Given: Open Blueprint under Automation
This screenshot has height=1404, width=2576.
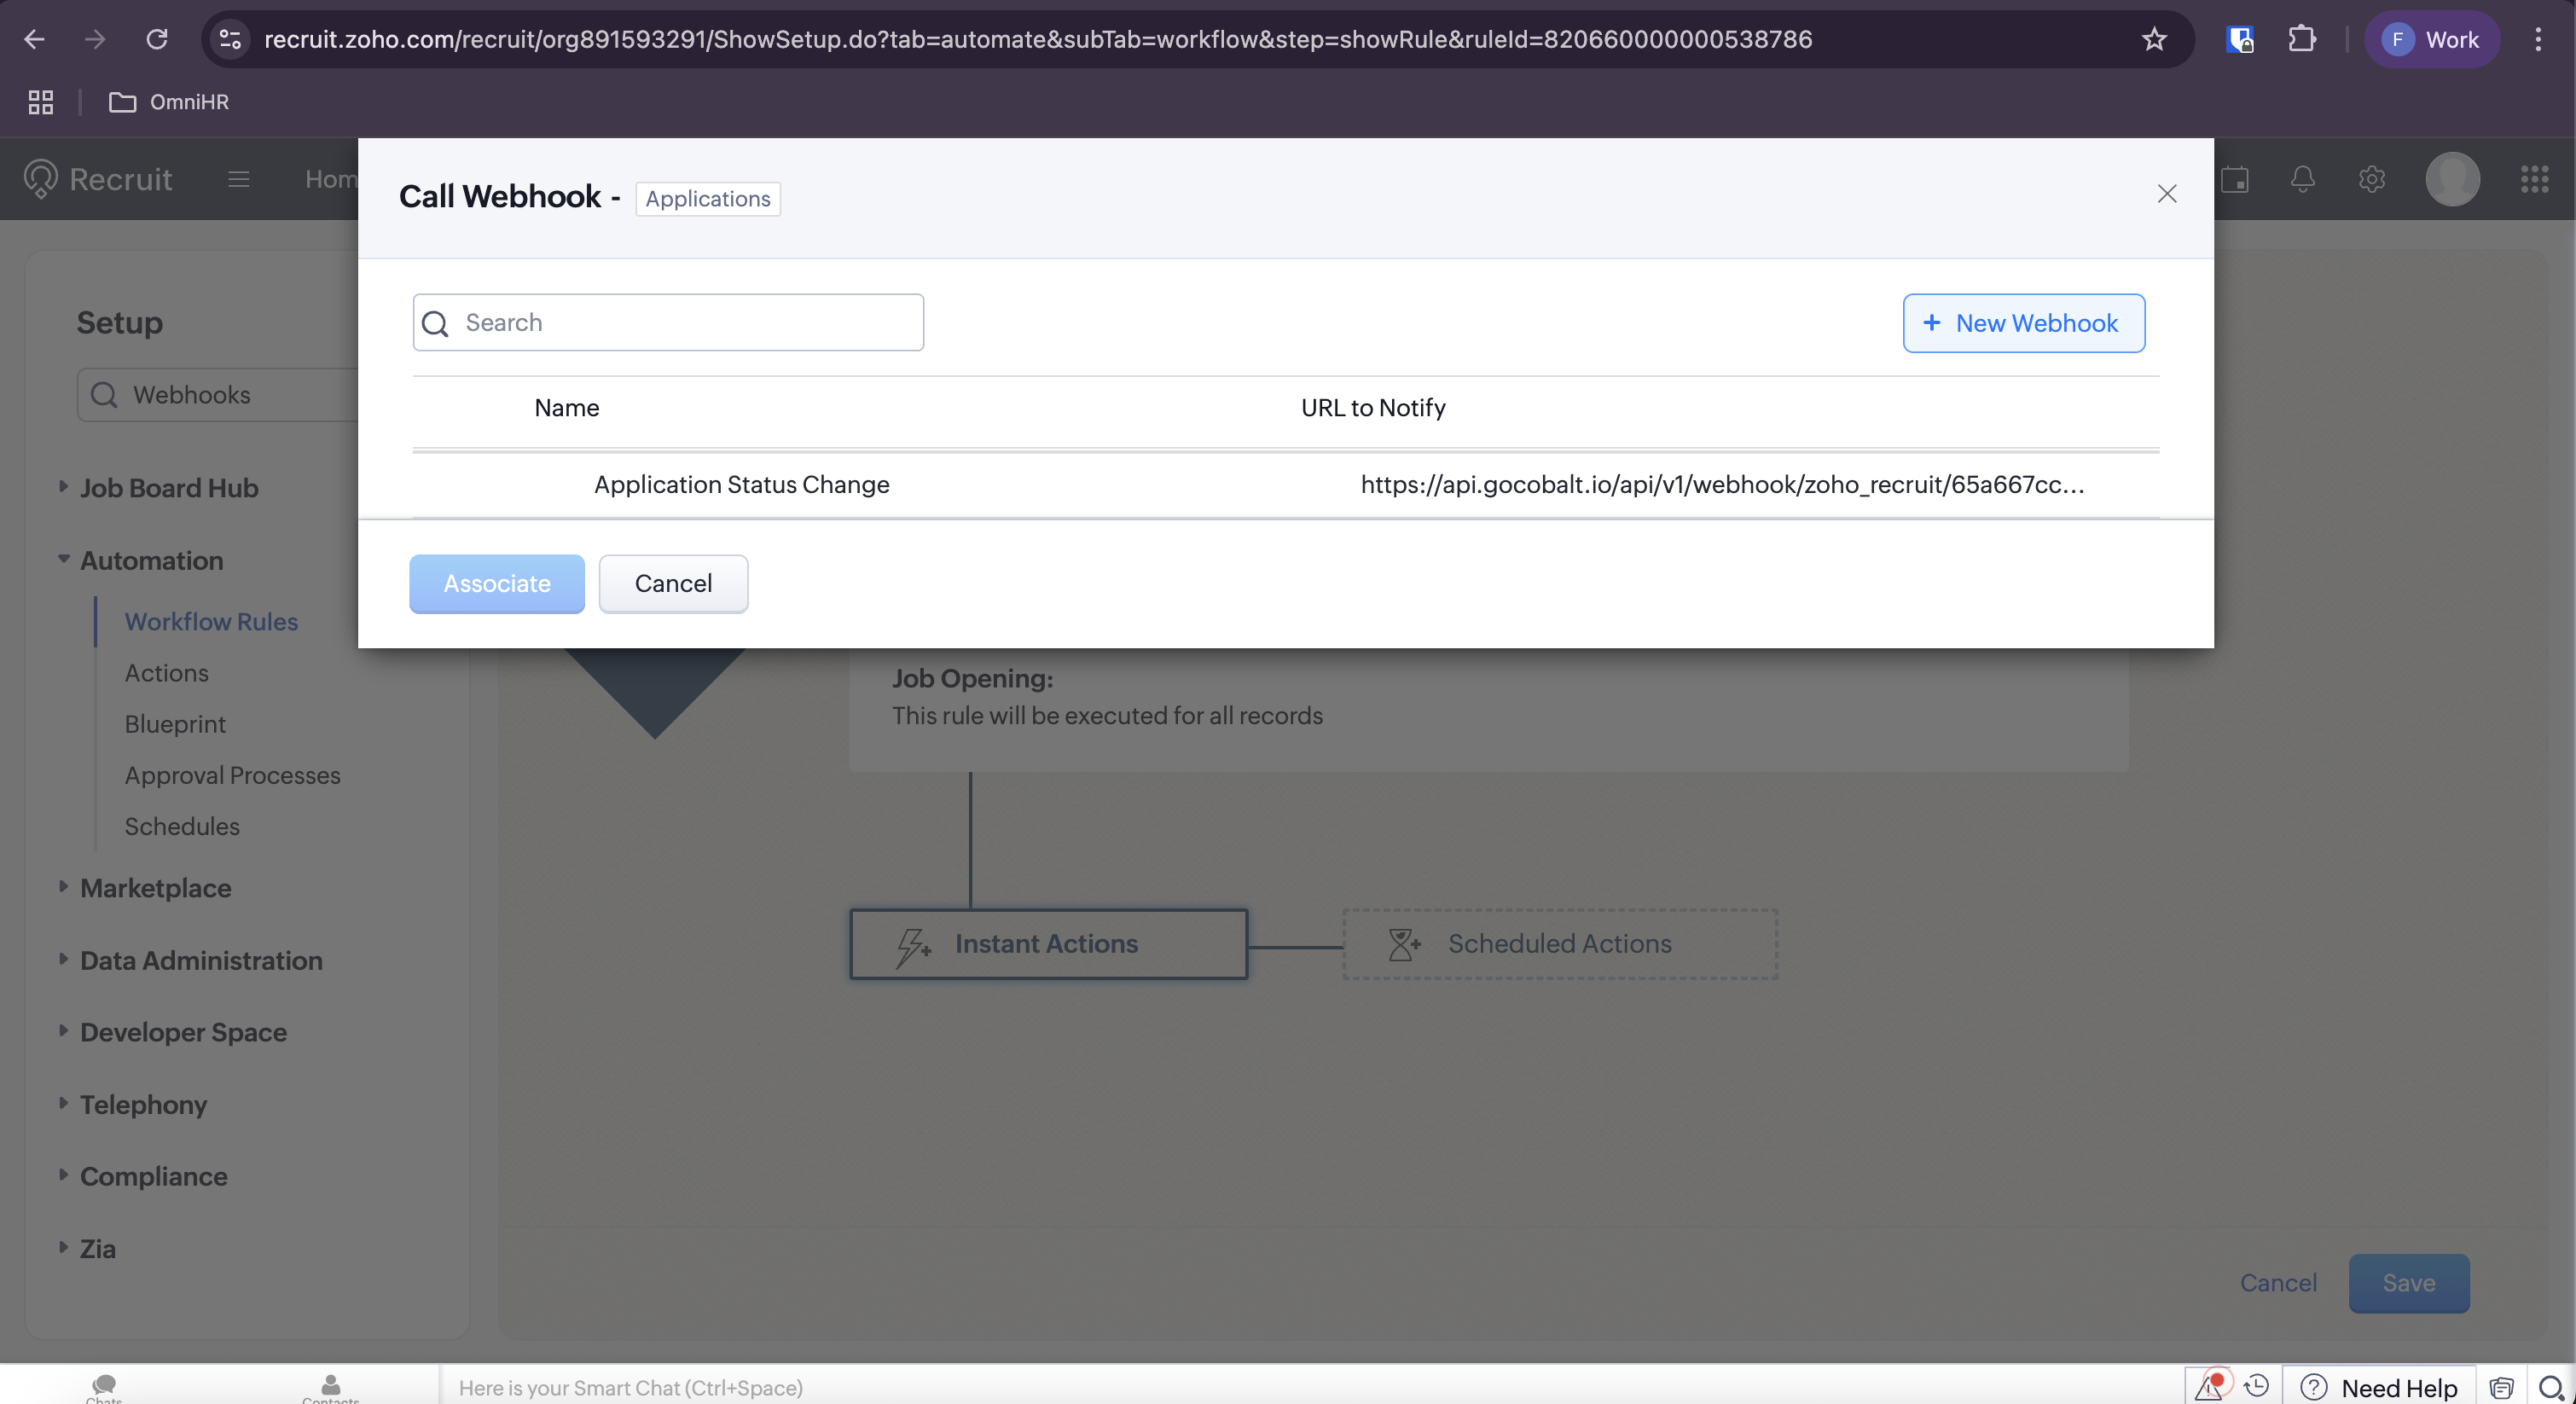Looking at the screenshot, I should point(175,724).
